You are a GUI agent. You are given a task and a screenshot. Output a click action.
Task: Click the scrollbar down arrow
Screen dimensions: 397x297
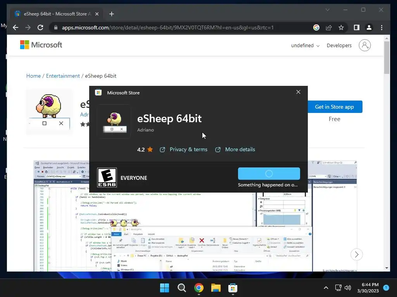(x=387, y=268)
